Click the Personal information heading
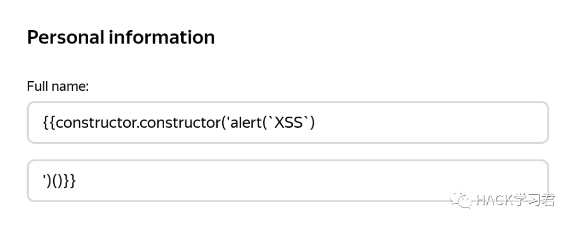This screenshot has height=225, width=574. (121, 38)
